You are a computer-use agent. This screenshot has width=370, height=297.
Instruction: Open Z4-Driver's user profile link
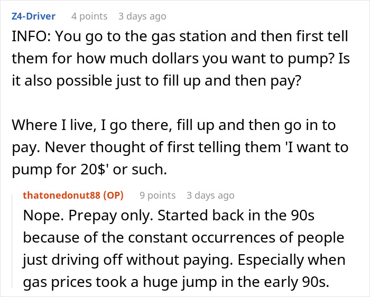coord(33,16)
